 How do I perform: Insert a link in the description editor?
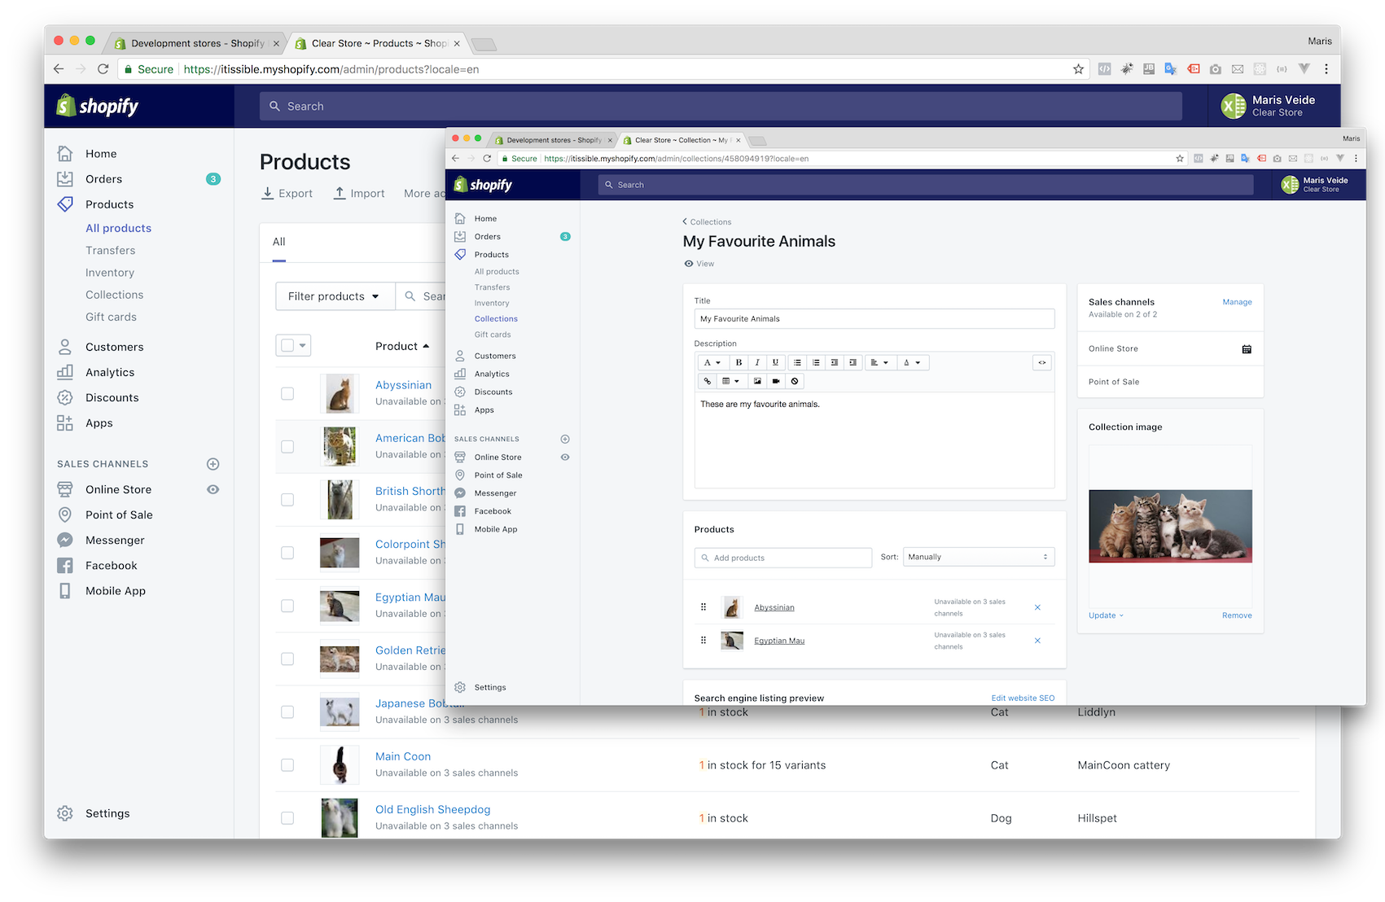pyautogui.click(x=708, y=381)
